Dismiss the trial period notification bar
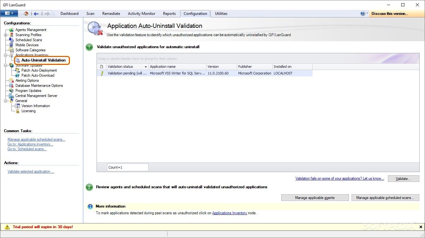Viewport: 425px width, 238px height. click(421, 227)
